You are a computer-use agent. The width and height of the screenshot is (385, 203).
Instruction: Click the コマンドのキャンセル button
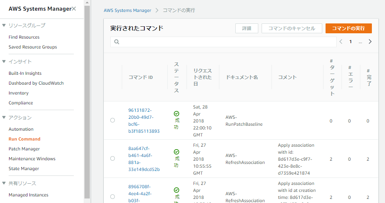coord(292,28)
